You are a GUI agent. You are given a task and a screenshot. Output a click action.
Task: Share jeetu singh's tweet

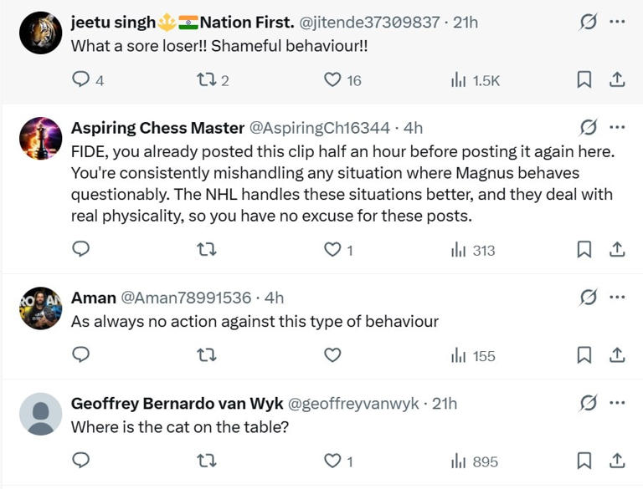click(x=617, y=80)
